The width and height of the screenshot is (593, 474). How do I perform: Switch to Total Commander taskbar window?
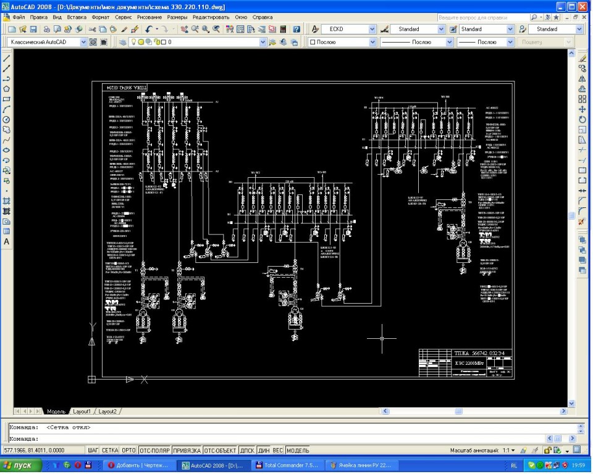(x=287, y=466)
